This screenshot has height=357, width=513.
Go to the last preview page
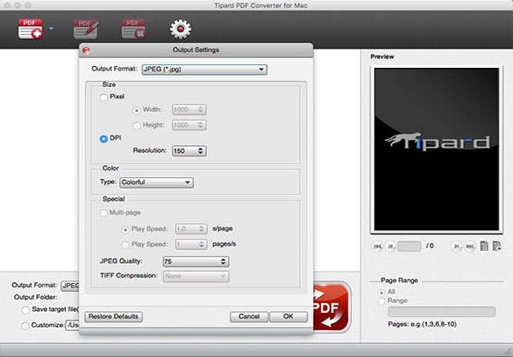470,246
